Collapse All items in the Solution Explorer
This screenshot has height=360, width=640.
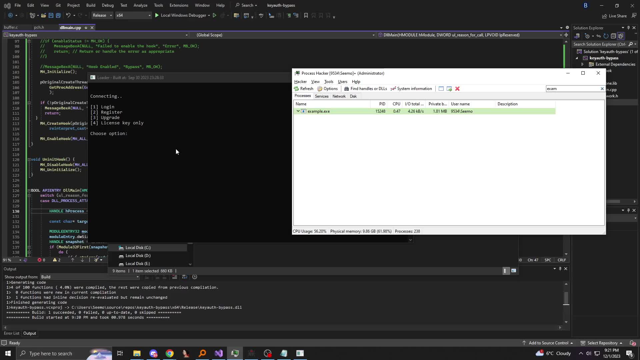[613, 36]
